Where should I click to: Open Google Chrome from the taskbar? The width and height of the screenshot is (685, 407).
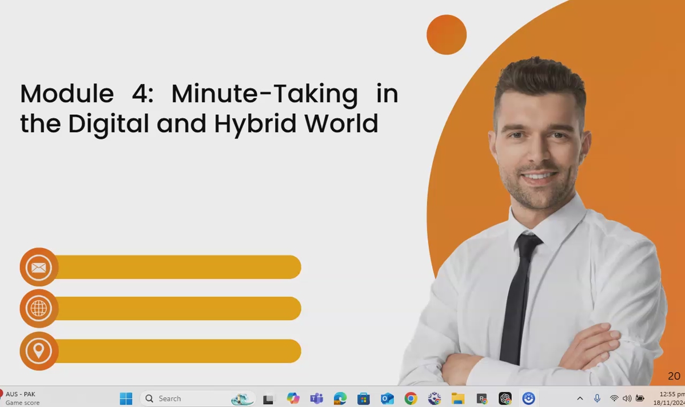[411, 398]
